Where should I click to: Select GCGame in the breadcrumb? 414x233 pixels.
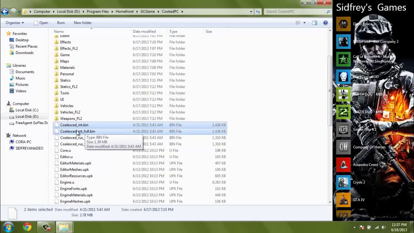(x=147, y=12)
